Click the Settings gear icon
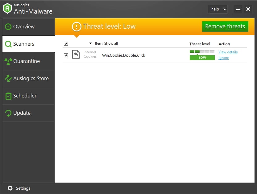 [10, 188]
